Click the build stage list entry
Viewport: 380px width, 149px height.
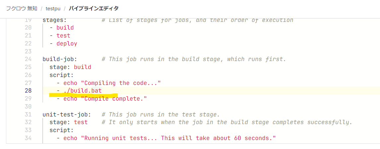pyautogui.click(x=61, y=28)
